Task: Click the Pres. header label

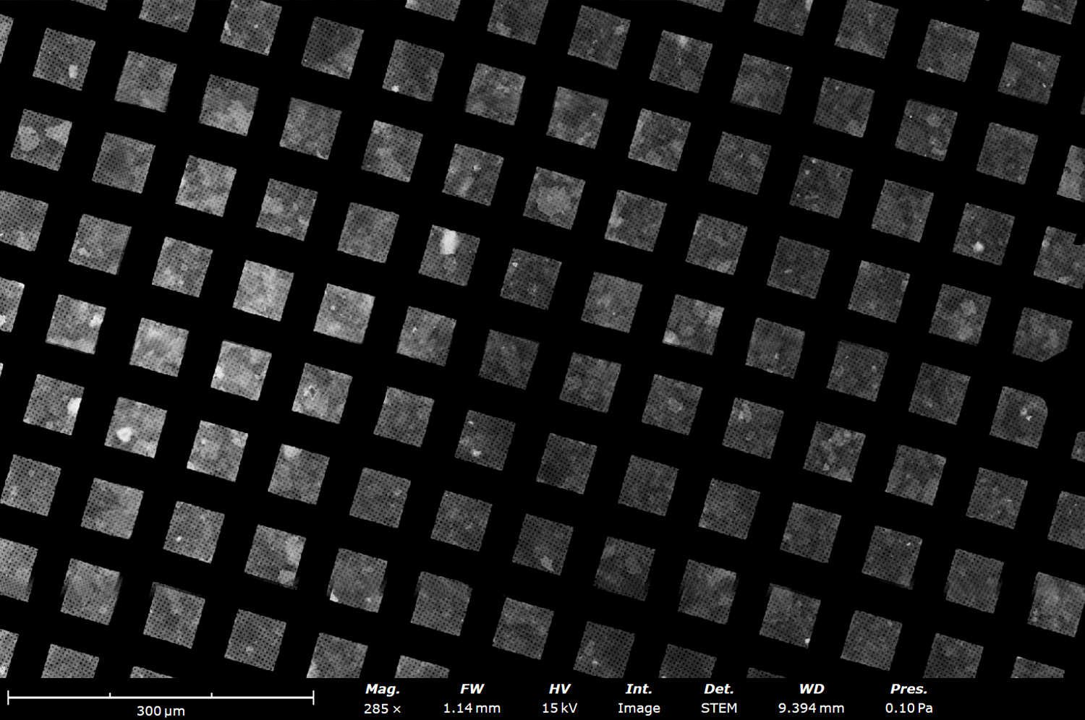Action: pyautogui.click(x=909, y=690)
